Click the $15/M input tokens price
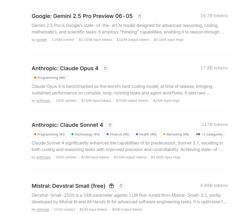This screenshot has width=237, height=215. coord(96,101)
